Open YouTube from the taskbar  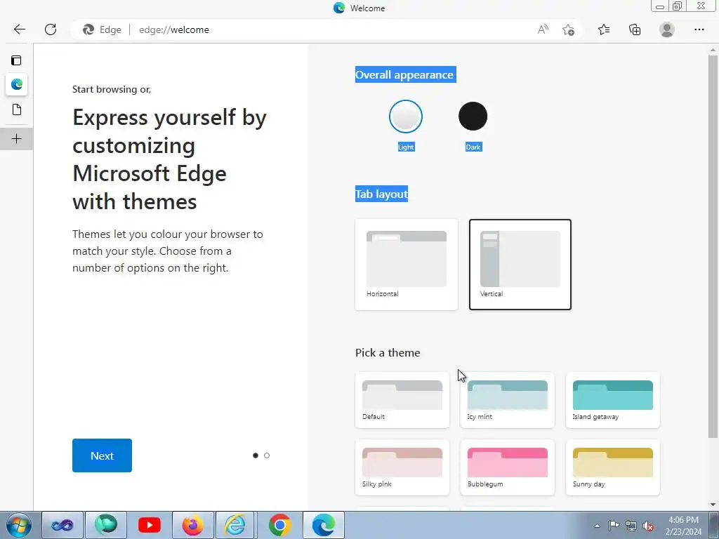(x=150, y=525)
